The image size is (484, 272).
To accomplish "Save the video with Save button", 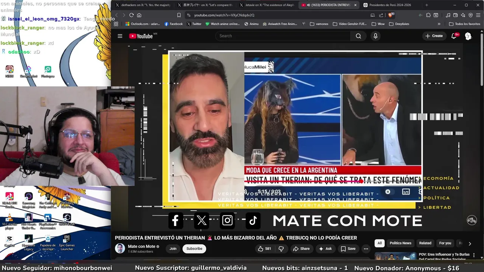I will (348, 249).
